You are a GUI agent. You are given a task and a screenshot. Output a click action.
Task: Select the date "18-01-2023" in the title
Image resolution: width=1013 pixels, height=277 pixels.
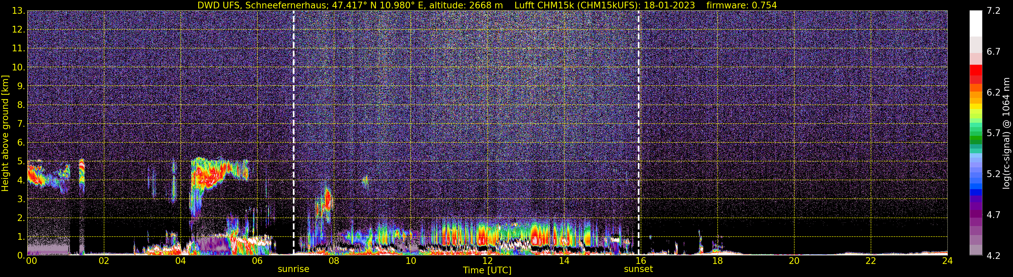coord(669,5)
